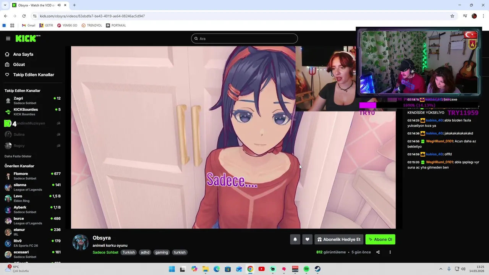The height and width of the screenshot is (275, 489).
Task: Reload the page
Action: pyautogui.click(x=24, y=16)
